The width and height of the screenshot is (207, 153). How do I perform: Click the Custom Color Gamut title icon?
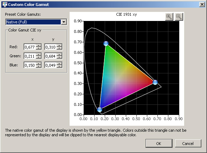5,5
